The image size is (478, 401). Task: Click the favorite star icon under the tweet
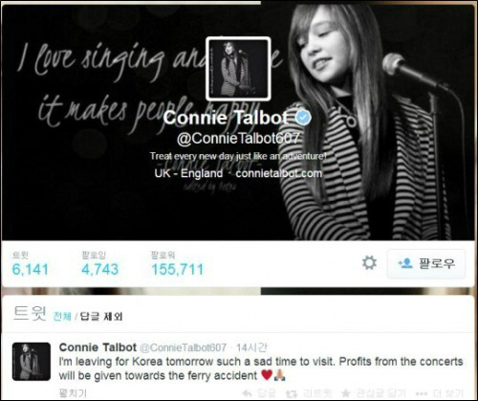(346, 393)
